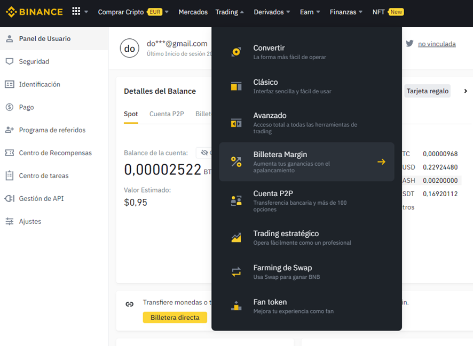Viewport: 473px width, 346px height.
Task: Click the Programa de referidos icon
Action: pyautogui.click(x=10, y=130)
